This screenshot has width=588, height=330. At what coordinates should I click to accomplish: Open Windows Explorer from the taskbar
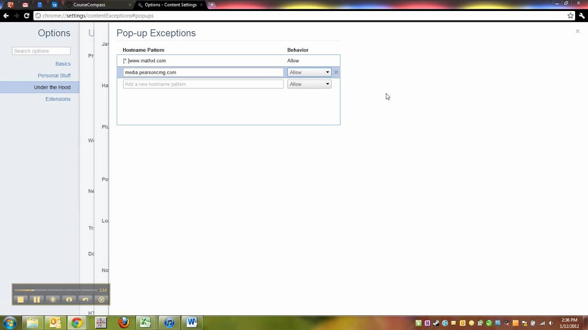pos(32,323)
